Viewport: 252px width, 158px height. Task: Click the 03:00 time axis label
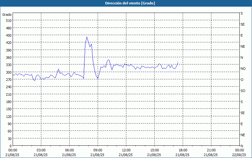(41, 150)
